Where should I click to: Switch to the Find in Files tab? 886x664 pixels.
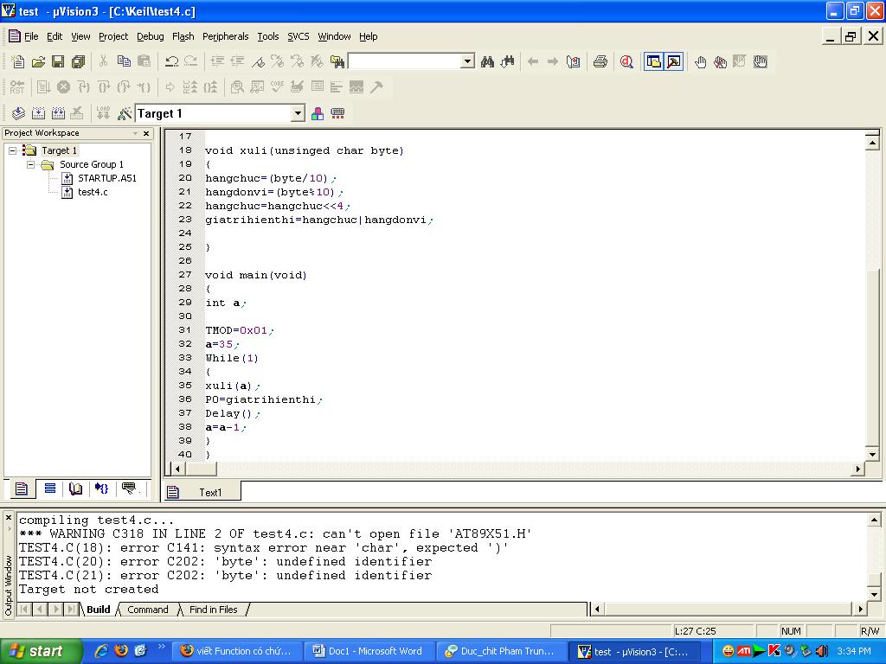coord(213,610)
